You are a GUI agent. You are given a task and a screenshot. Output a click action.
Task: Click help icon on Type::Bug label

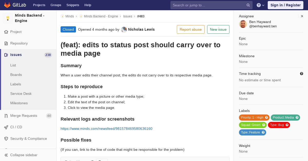pos(287,125)
